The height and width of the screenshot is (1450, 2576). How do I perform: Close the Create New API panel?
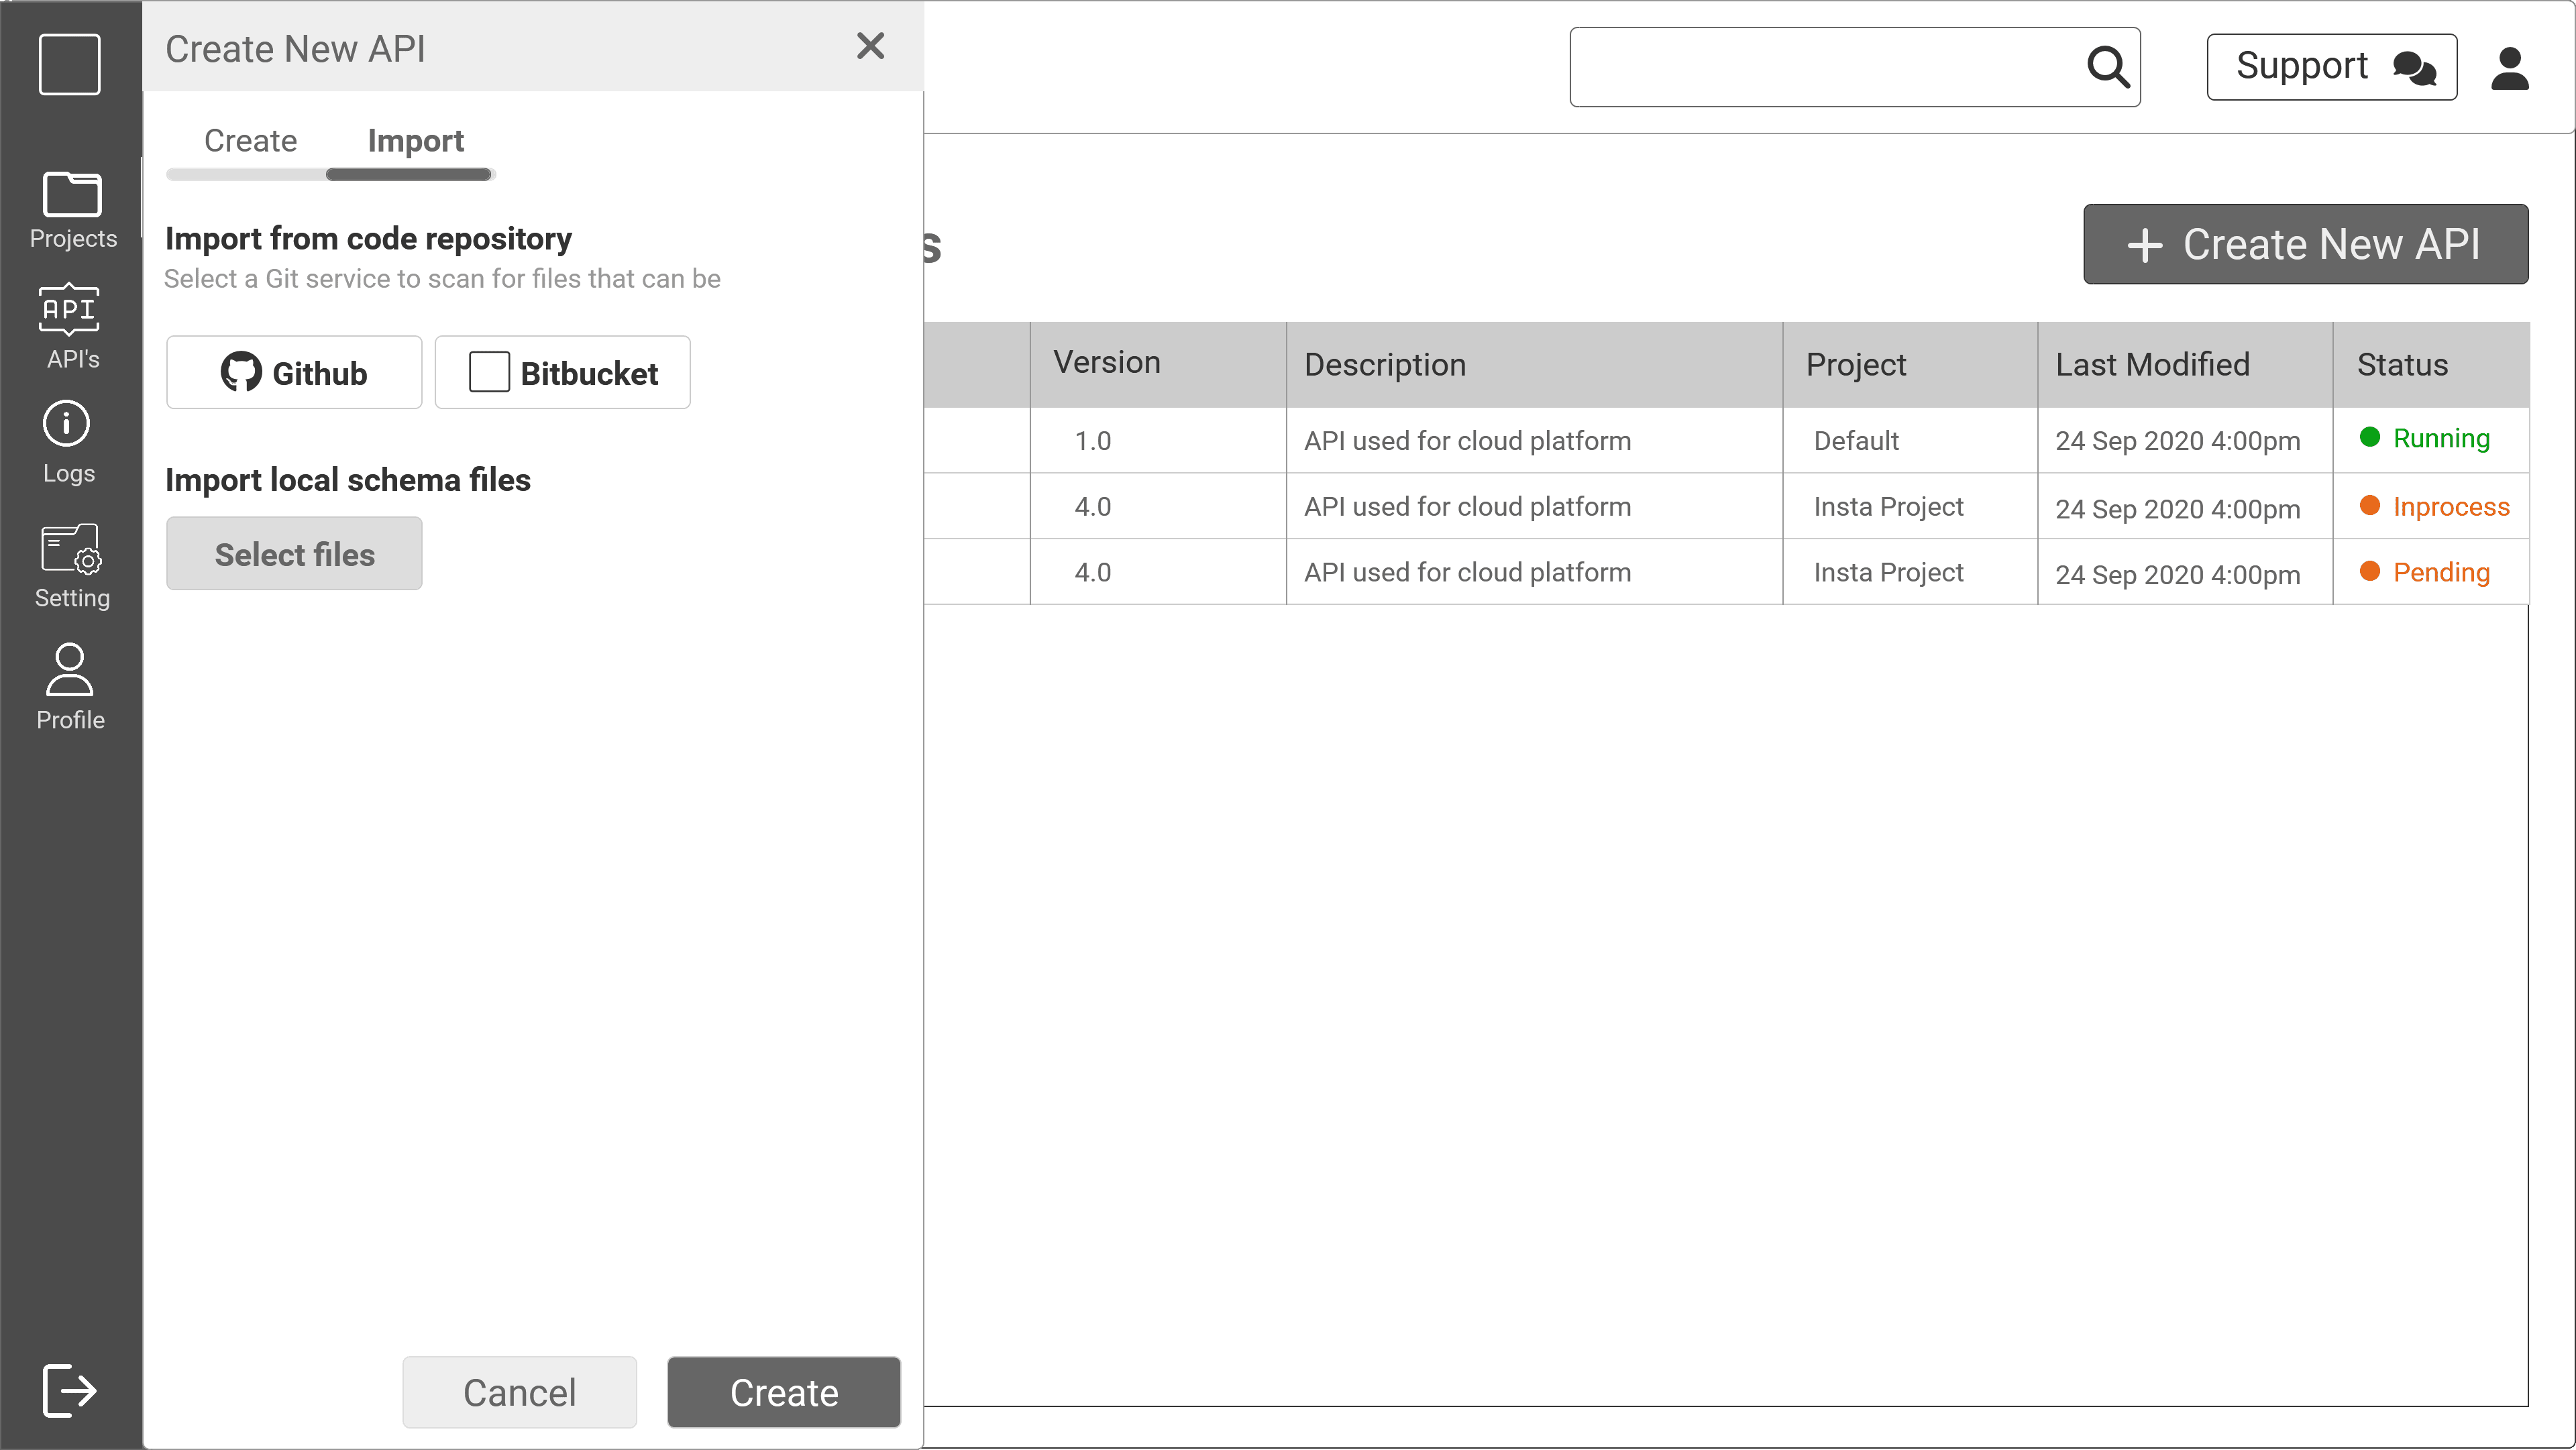pos(870,46)
